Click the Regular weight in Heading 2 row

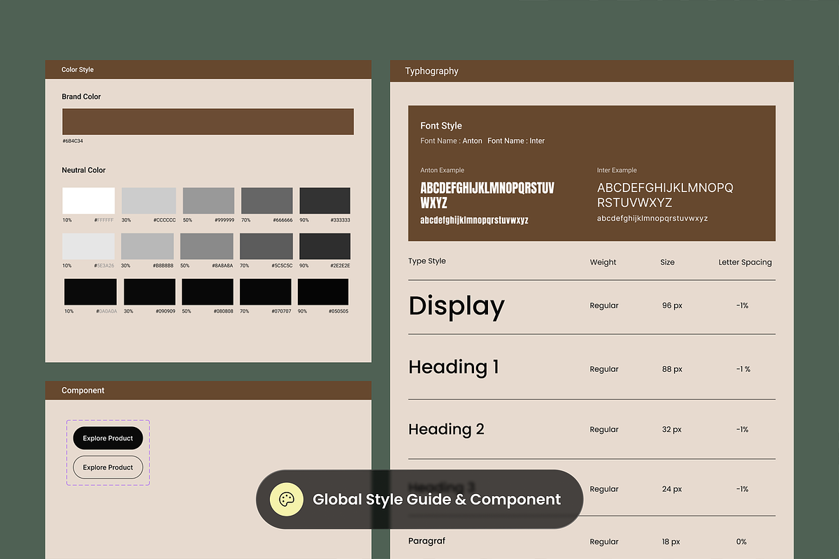coord(604,430)
